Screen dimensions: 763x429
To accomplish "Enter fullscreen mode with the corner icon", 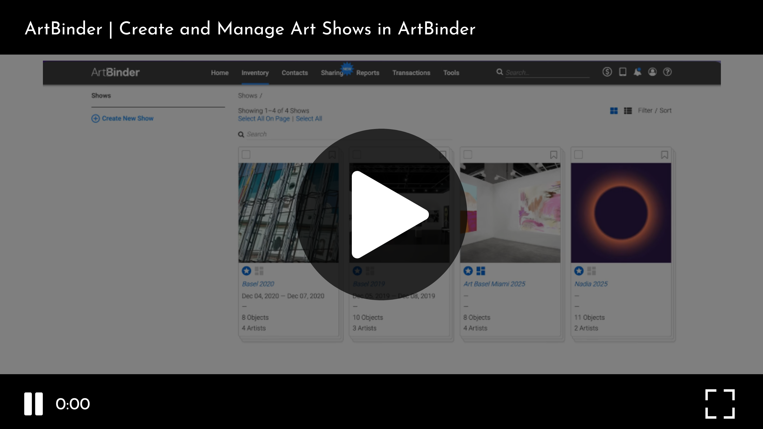I will [x=720, y=404].
